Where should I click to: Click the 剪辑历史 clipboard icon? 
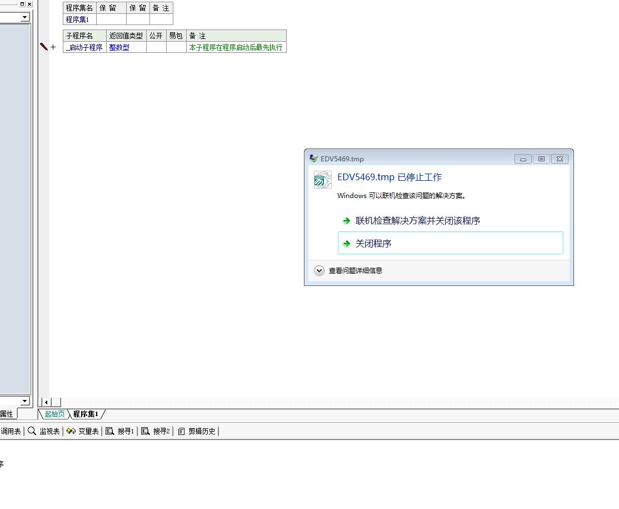(x=181, y=431)
